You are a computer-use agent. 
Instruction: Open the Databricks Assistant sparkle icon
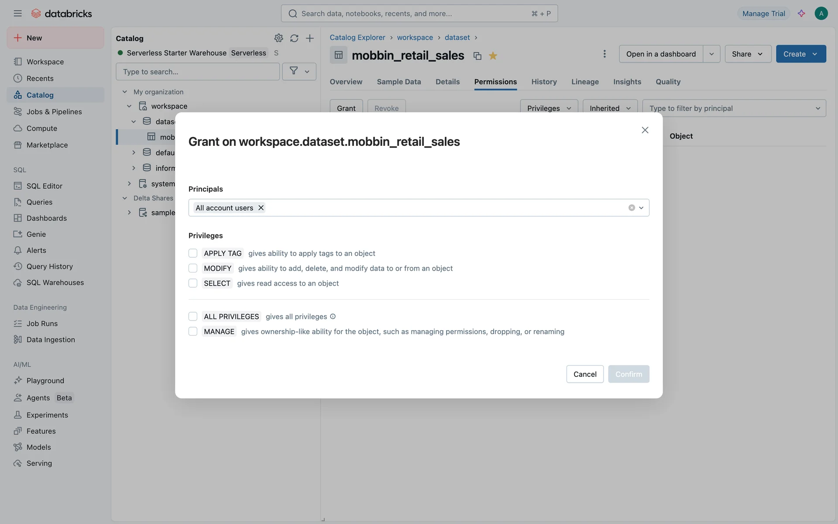pyautogui.click(x=801, y=14)
